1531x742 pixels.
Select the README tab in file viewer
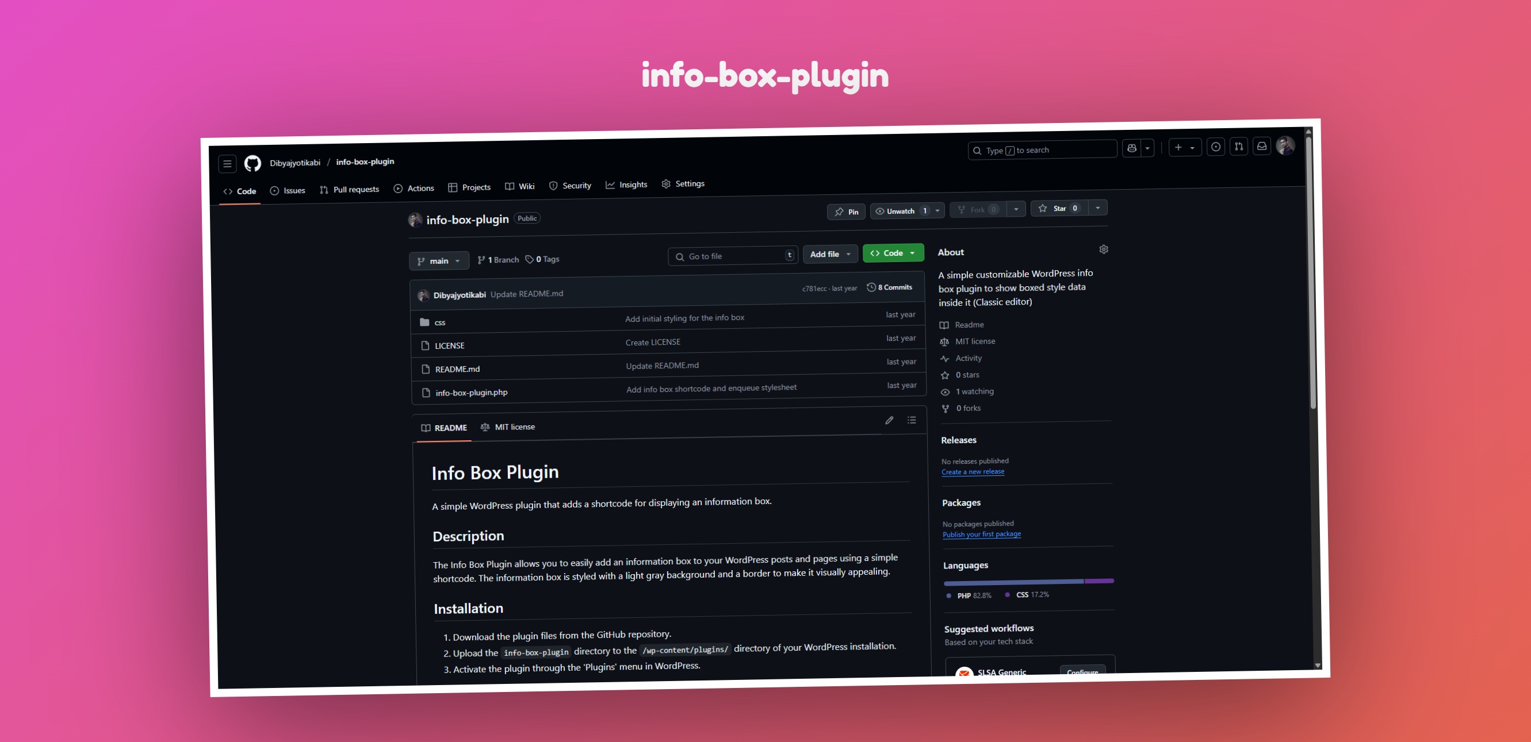click(x=444, y=428)
